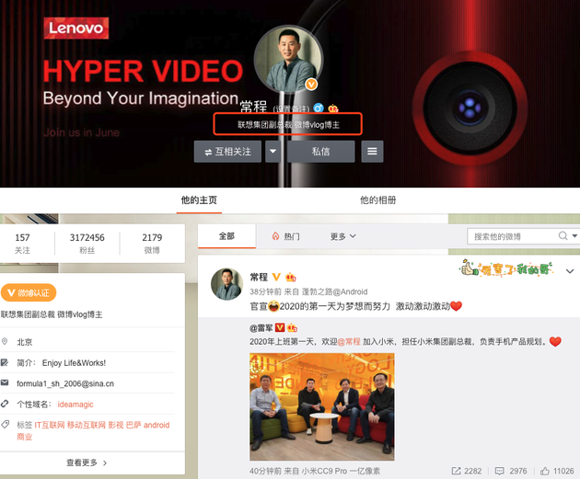Click the repost icon showing 2282

pyautogui.click(x=456, y=471)
